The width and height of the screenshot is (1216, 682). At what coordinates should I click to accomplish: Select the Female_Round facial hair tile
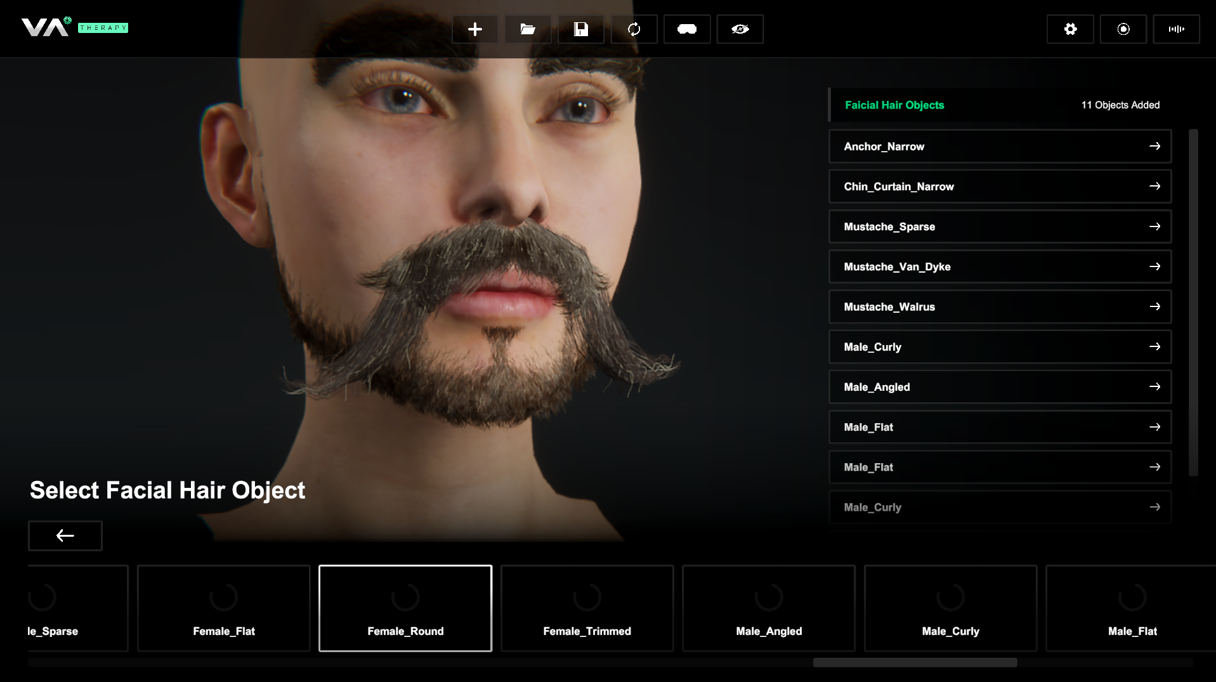click(405, 608)
